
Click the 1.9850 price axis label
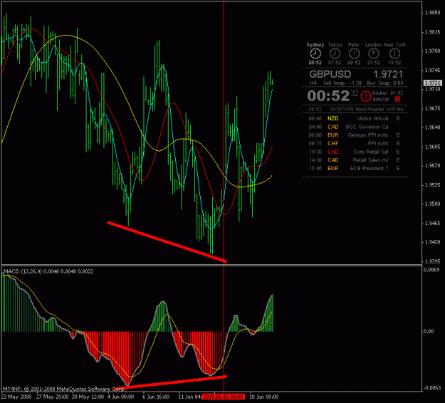tap(432, 13)
